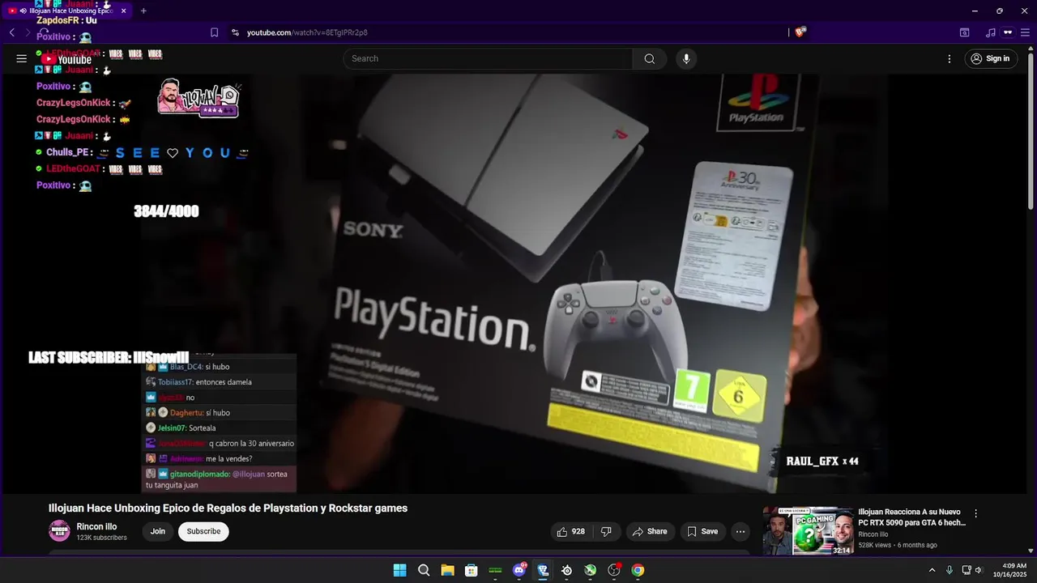This screenshot has height=583, width=1037.
Task: Click the Sign in button
Action: click(991, 58)
